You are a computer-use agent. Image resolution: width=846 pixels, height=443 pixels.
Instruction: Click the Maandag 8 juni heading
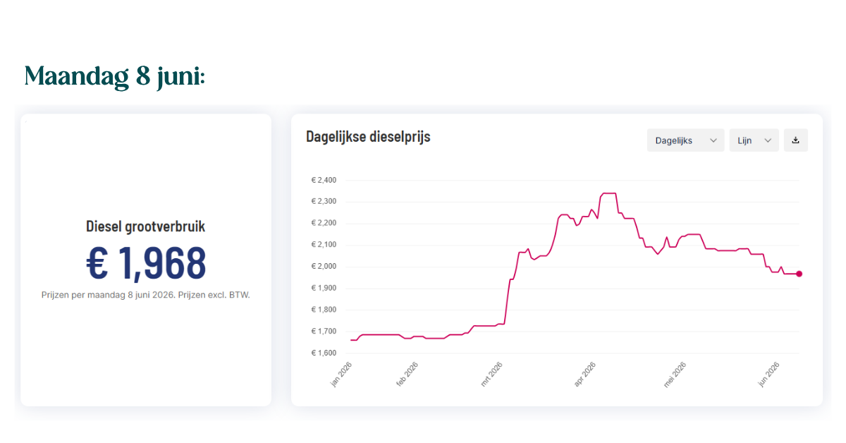[x=114, y=75]
